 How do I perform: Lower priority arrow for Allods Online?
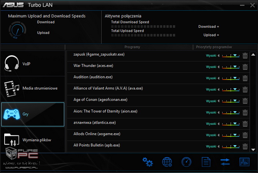pos(218,135)
